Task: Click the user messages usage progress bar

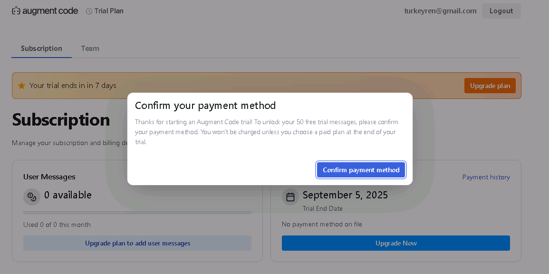Action: tap(137, 212)
